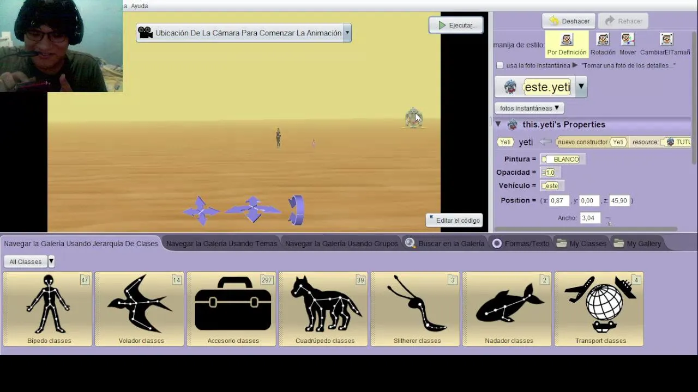Collapse this.yeti's Properties section
This screenshot has width=698, height=392.
click(x=498, y=125)
